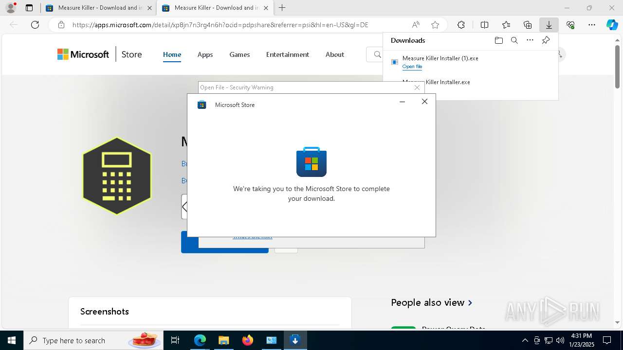Open the About navigation item
The width and height of the screenshot is (623, 350).
coord(335,54)
